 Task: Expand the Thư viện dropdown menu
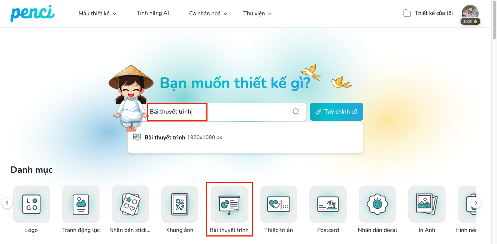click(x=257, y=13)
